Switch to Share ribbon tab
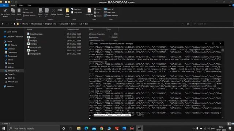The image size is (234, 131). (x=21, y=5)
